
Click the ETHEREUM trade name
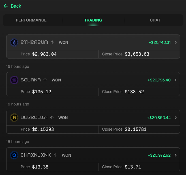pyautogui.click(x=34, y=42)
